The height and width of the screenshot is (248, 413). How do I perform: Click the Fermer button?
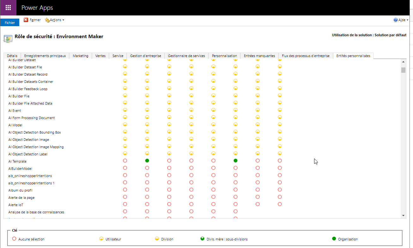pyautogui.click(x=32, y=20)
